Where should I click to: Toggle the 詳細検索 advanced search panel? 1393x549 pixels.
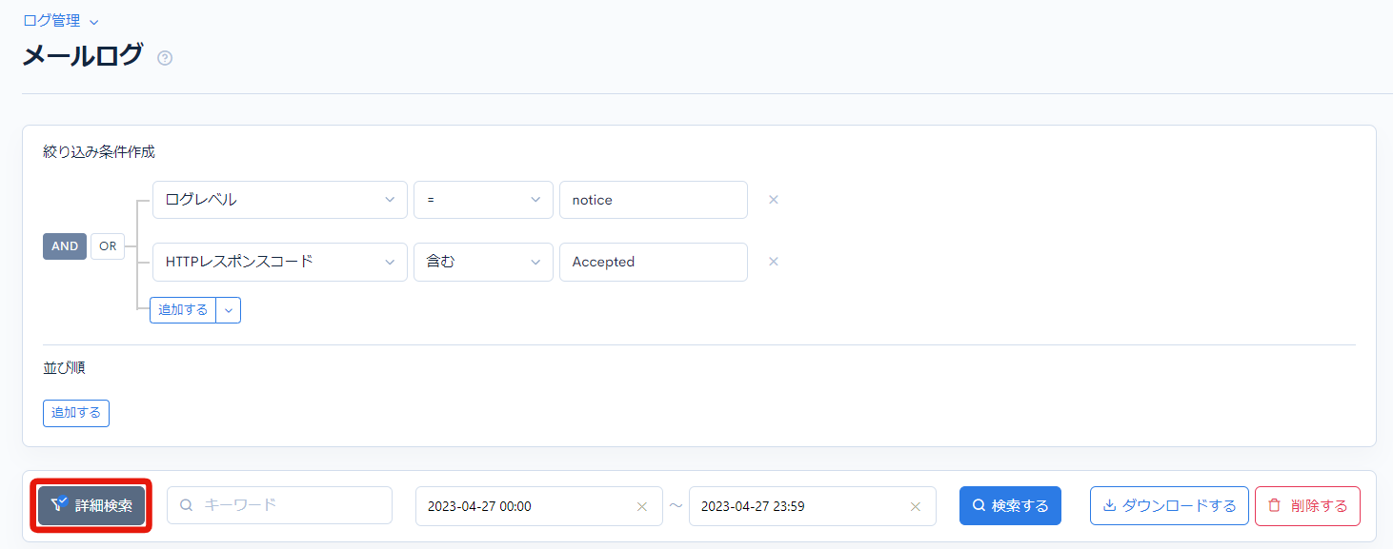(91, 505)
